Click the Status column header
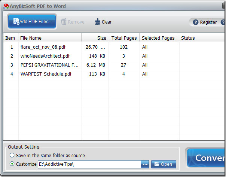The height and width of the screenshot is (177, 226). point(202,38)
